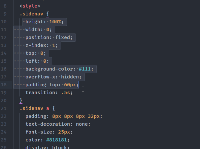Click the closing brace on line 20
The width and height of the screenshot is (200, 149).
[21, 100]
